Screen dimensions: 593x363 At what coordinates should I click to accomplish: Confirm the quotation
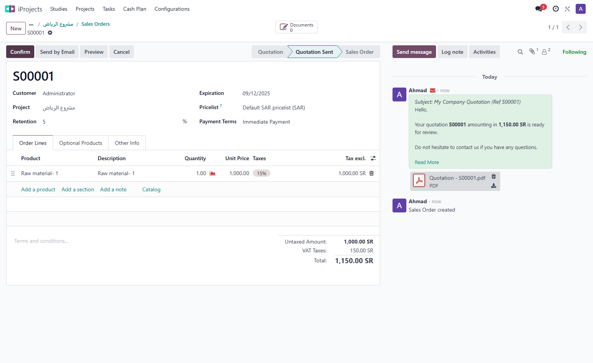point(20,52)
